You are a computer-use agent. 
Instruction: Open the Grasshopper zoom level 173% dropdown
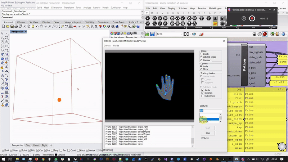tap(181, 34)
